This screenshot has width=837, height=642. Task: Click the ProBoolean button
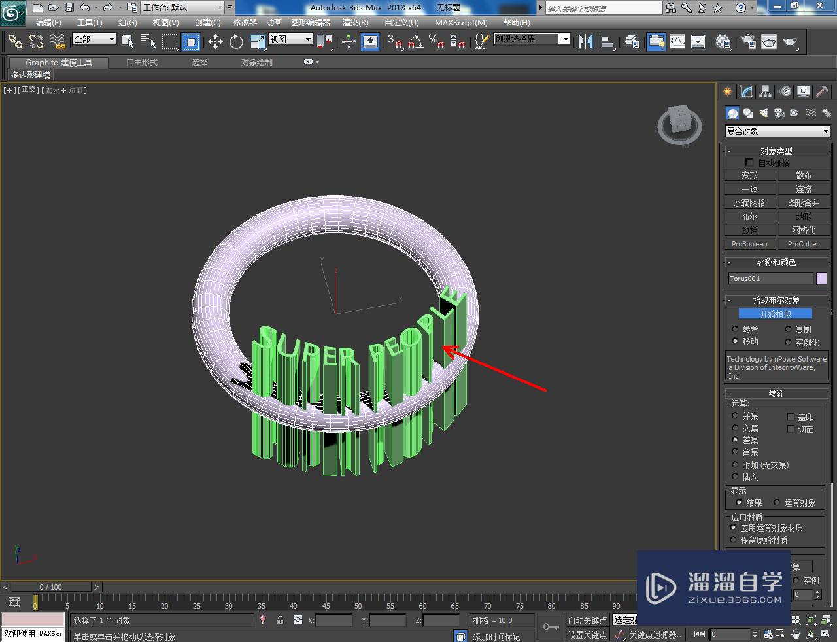click(749, 244)
